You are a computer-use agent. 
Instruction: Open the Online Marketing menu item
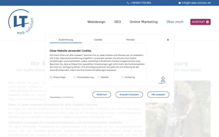(143, 22)
